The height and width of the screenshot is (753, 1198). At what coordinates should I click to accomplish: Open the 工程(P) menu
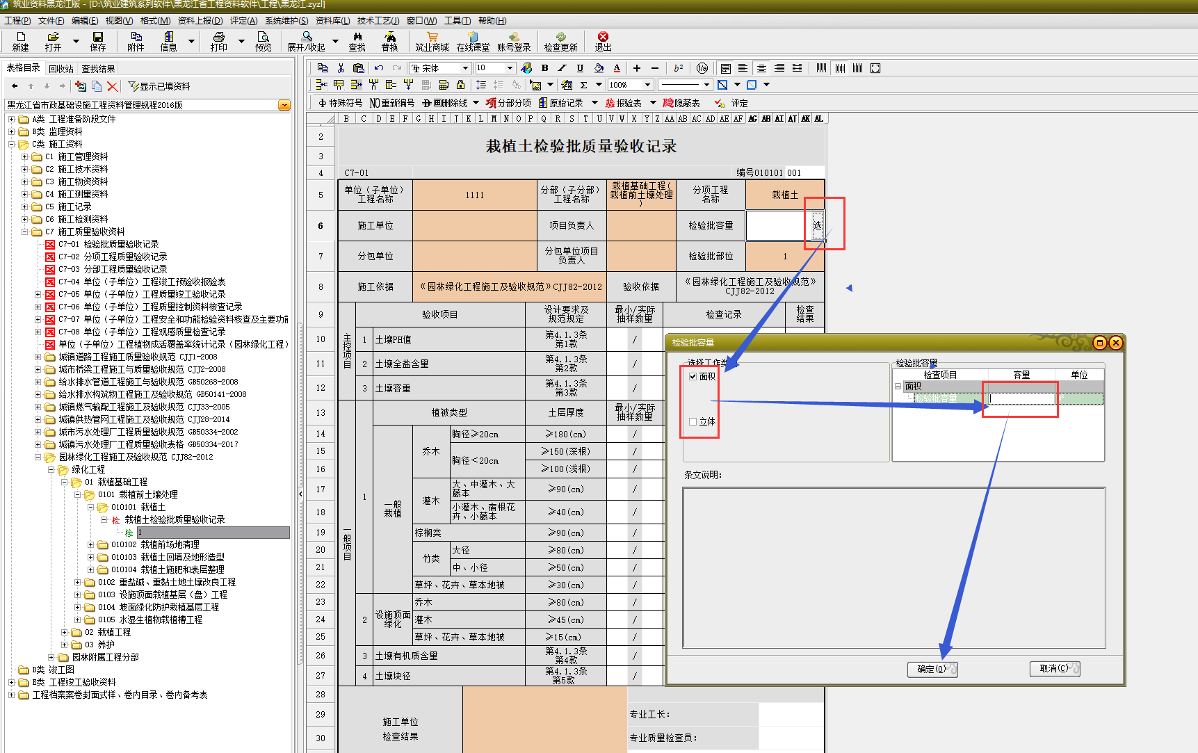(x=17, y=21)
